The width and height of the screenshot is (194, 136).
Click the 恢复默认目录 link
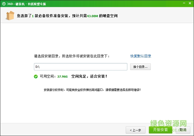coord(141,56)
